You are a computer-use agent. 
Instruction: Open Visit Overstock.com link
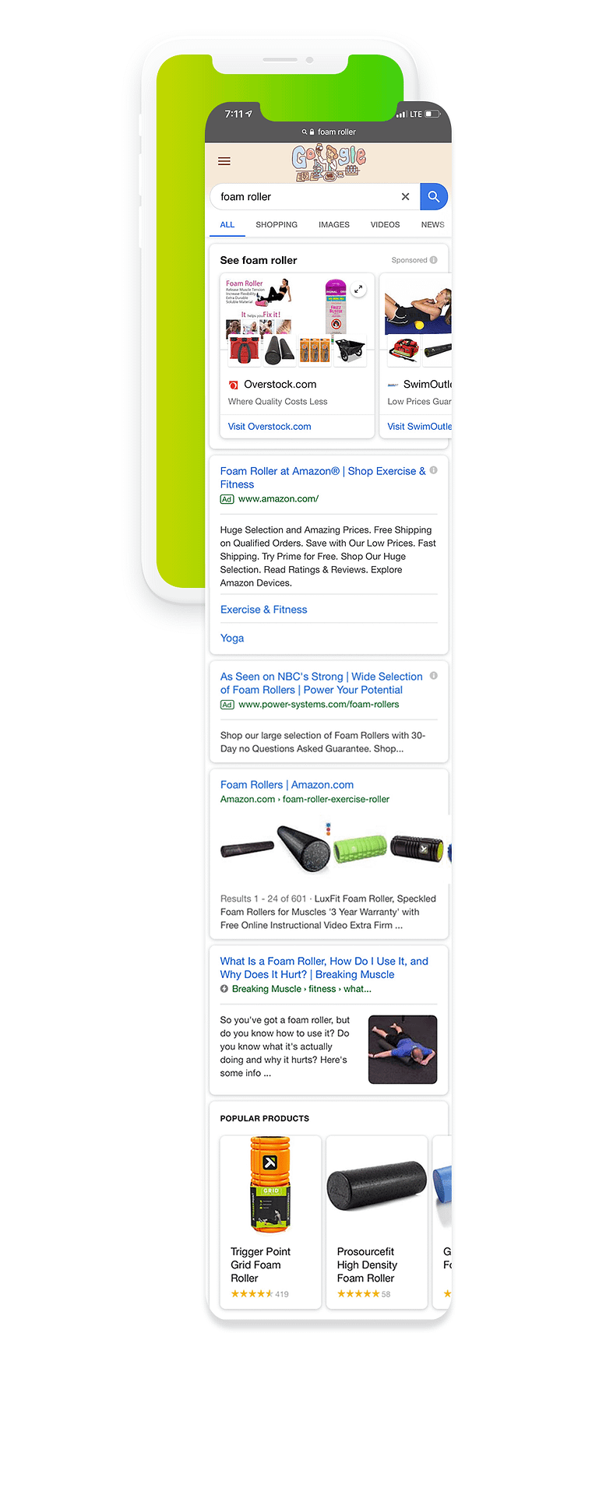270,427
